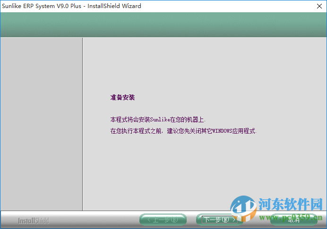Select the 准备安装 heading text

pos(123,97)
